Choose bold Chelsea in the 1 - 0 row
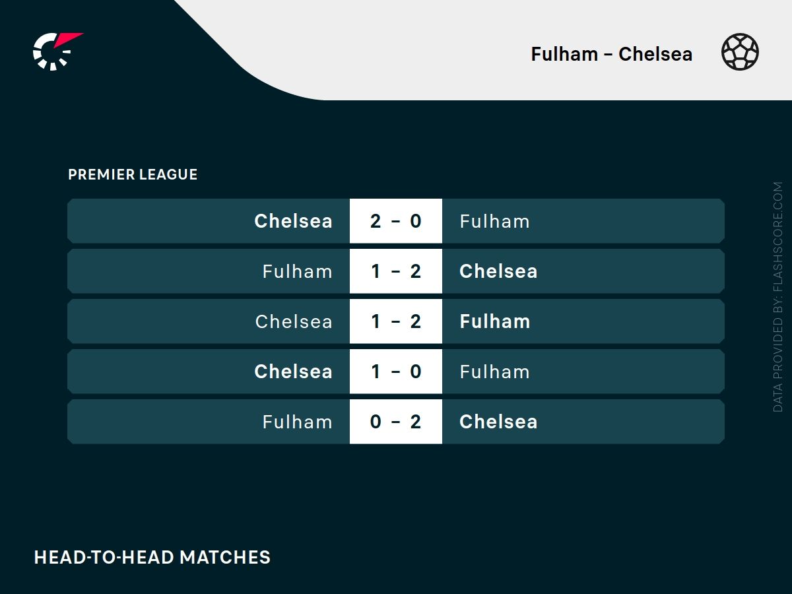792x594 pixels. click(x=293, y=372)
